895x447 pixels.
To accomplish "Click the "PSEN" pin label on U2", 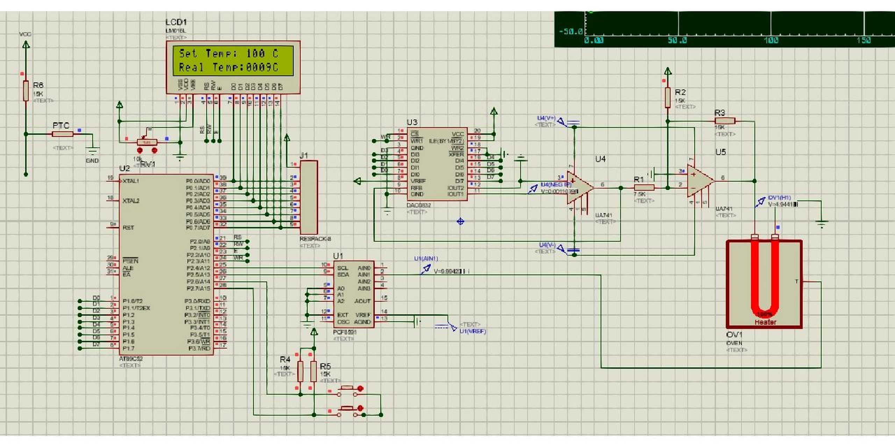I will tap(130, 261).
